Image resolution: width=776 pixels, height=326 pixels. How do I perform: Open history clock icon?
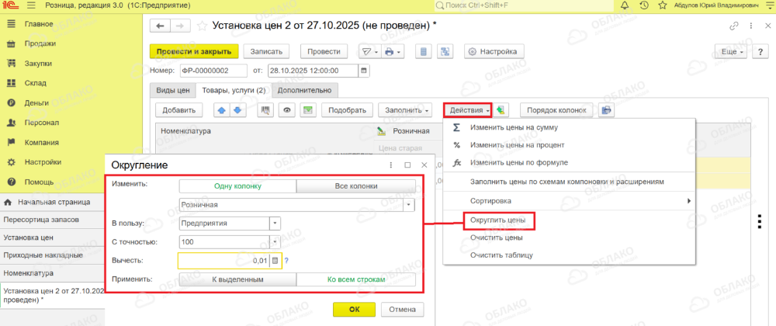(644, 5)
